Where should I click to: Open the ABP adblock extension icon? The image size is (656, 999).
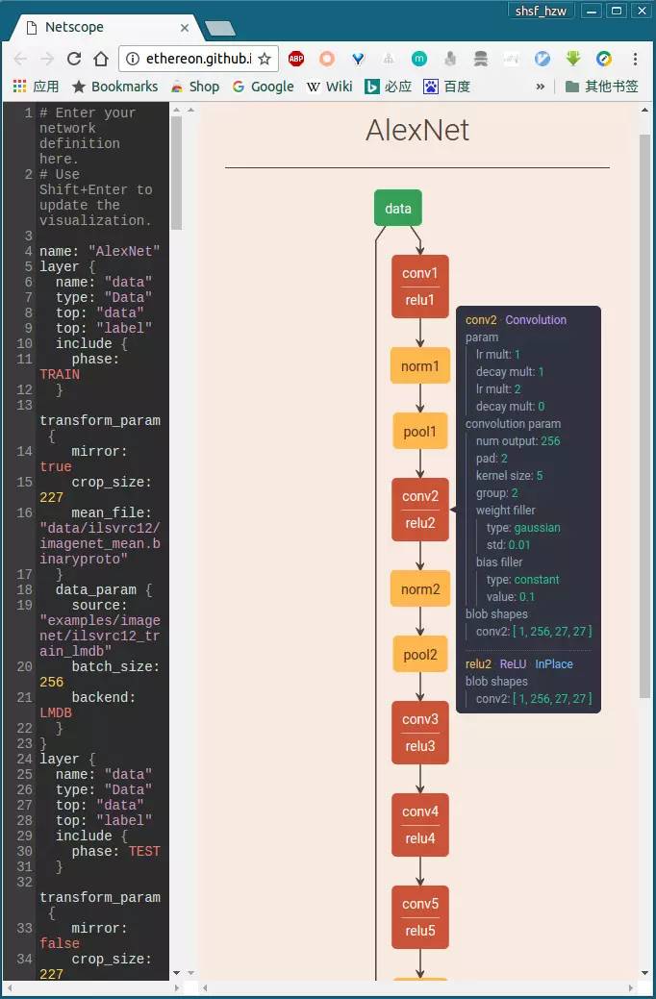[x=296, y=59]
